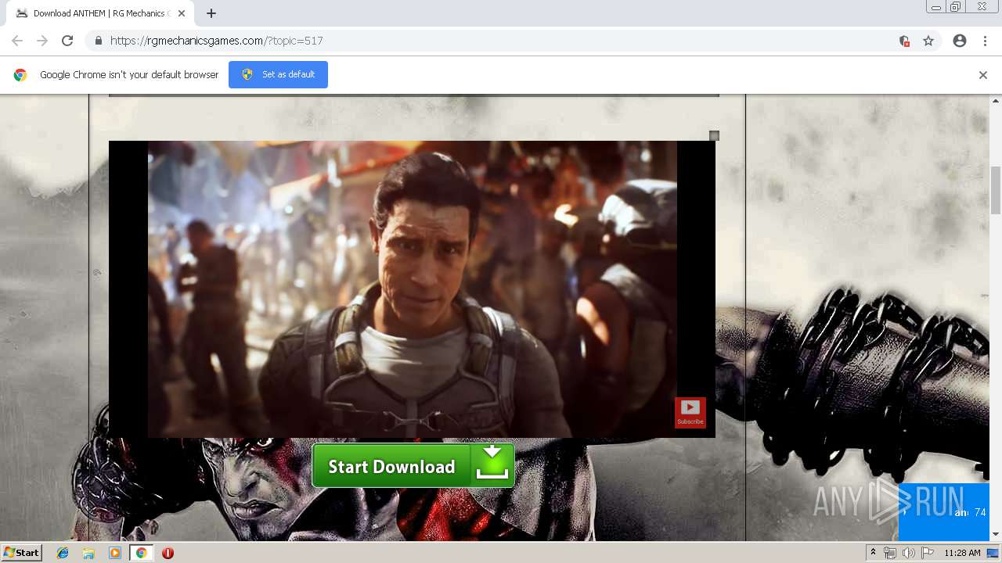The image size is (1002, 563).
Task: Open Windows Media Player from taskbar
Action: point(115,553)
